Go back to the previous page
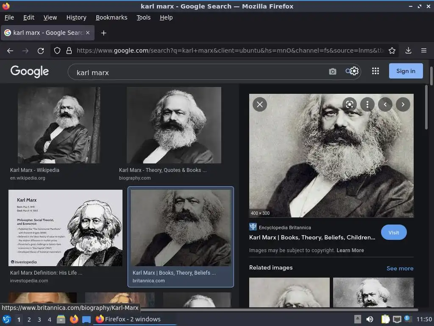The width and height of the screenshot is (434, 326). 10,51
